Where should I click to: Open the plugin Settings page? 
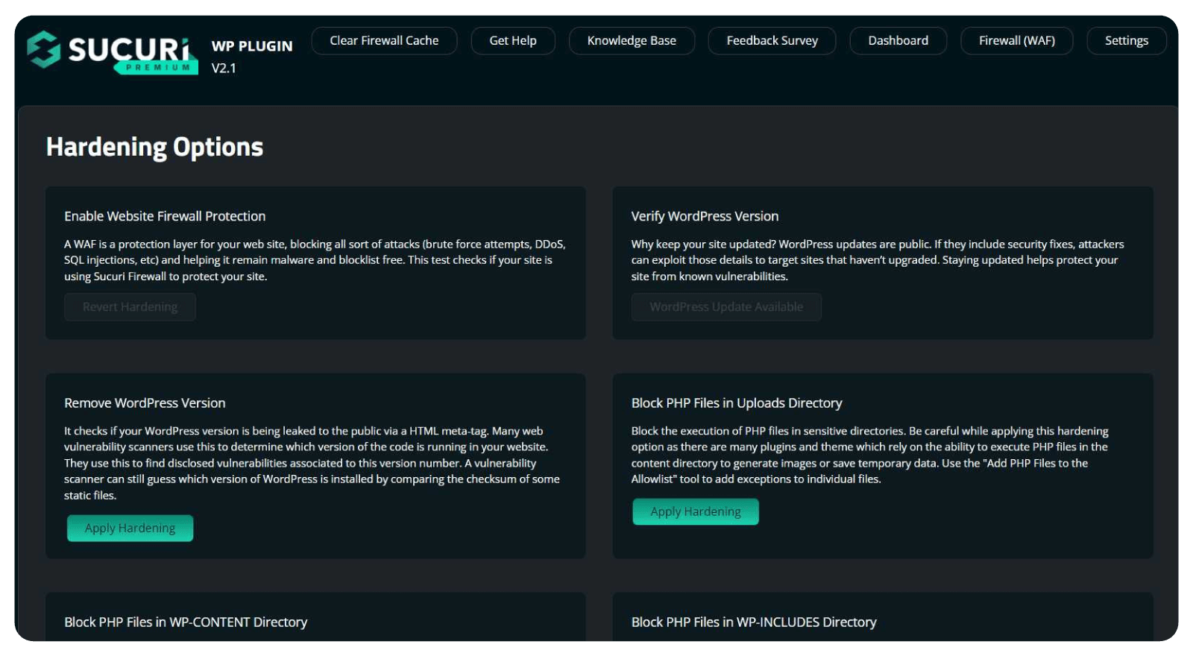[x=1126, y=41]
